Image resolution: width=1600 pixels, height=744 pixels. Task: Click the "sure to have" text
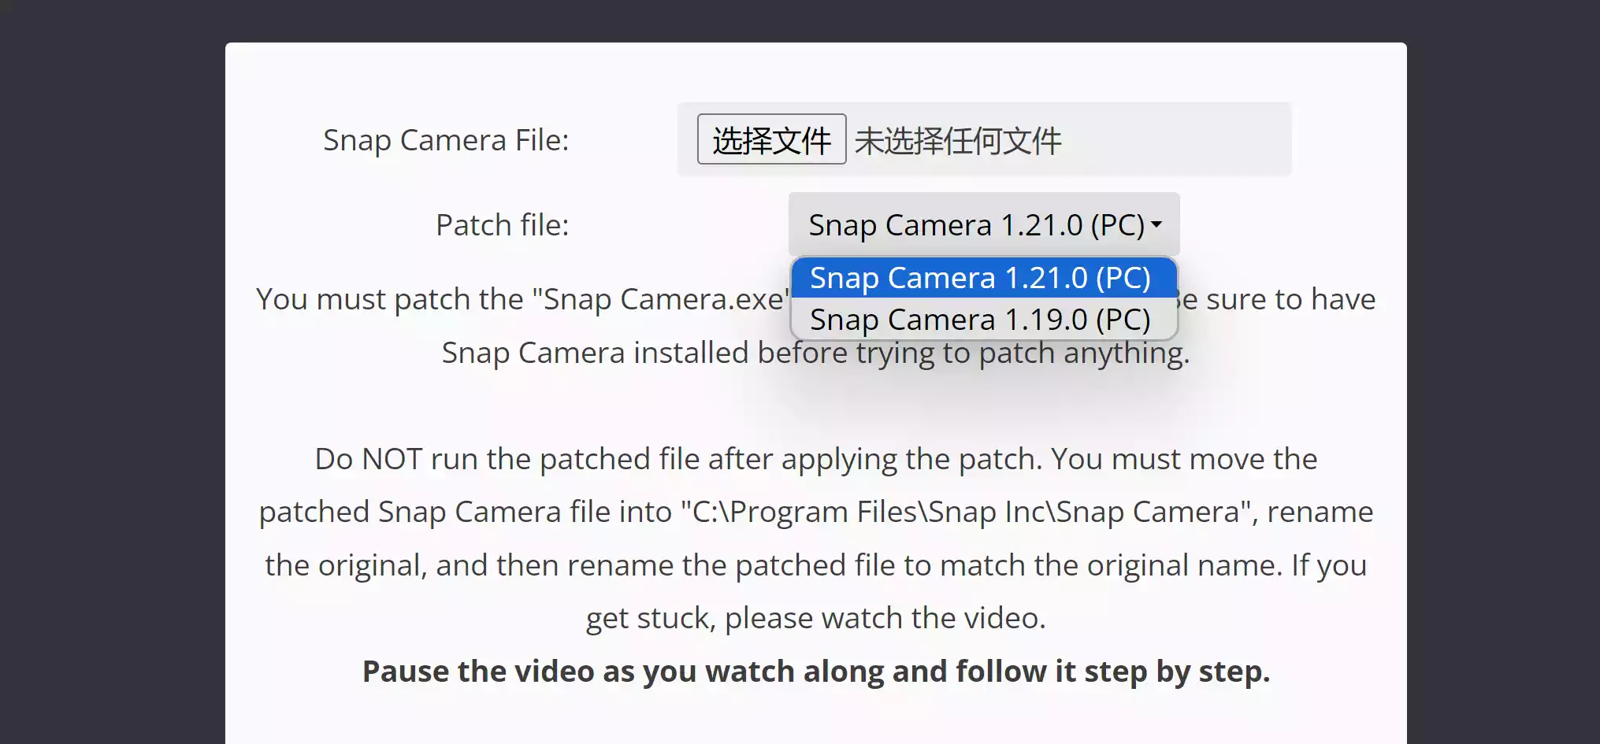(1290, 300)
